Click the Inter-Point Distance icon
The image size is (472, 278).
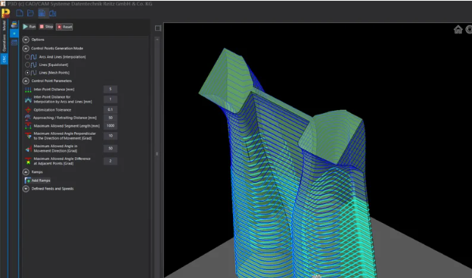click(x=28, y=89)
